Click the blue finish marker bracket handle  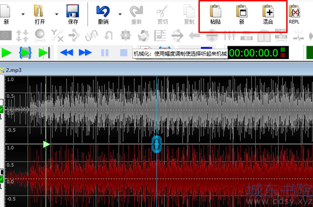tap(157, 144)
